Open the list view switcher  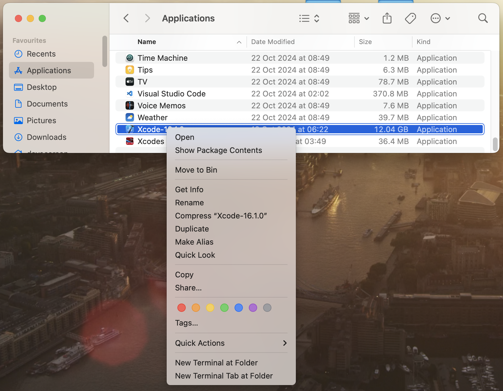tap(309, 18)
